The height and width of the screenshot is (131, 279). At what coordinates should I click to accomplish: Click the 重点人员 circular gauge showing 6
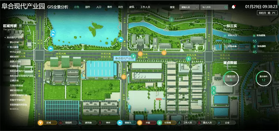coord(231,78)
